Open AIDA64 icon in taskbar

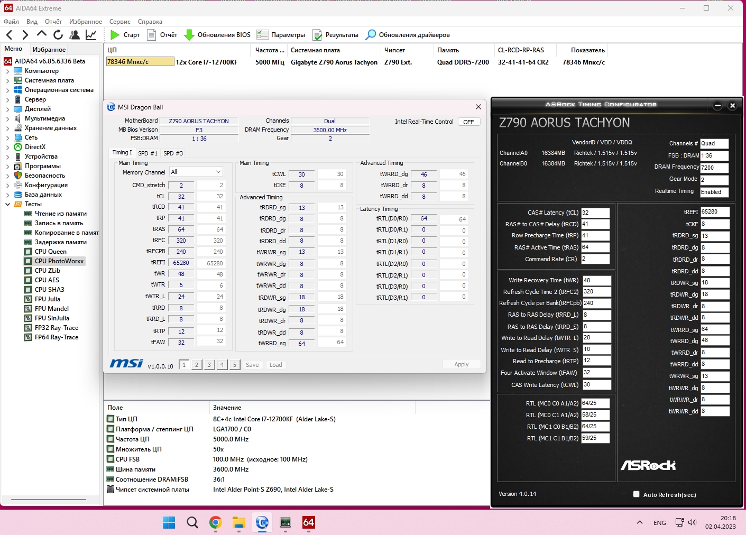(309, 523)
